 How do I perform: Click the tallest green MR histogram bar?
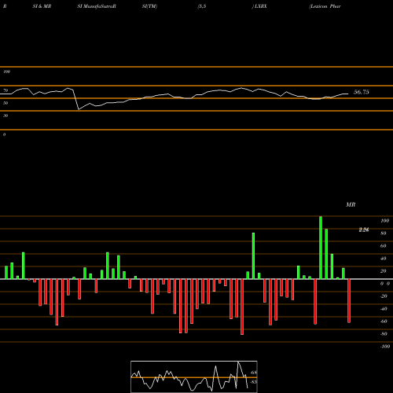pos(321,248)
